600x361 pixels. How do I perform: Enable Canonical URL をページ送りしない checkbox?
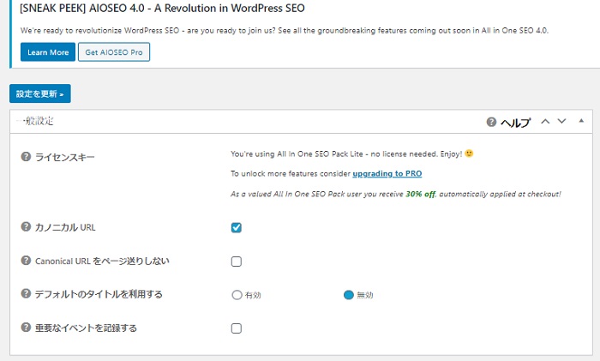[237, 262]
